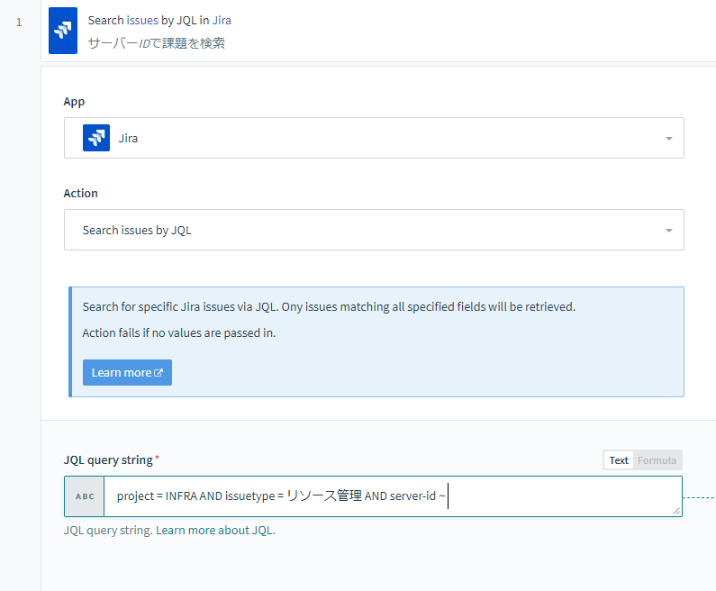
Task: Click into the JQL query string field
Action: click(x=393, y=496)
